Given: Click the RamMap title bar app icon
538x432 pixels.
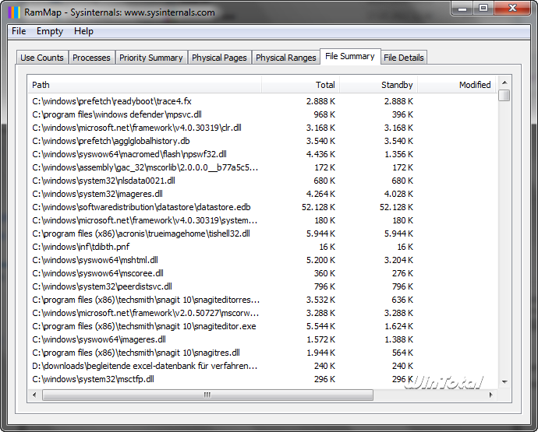Looking at the screenshot, I should 14,12.
